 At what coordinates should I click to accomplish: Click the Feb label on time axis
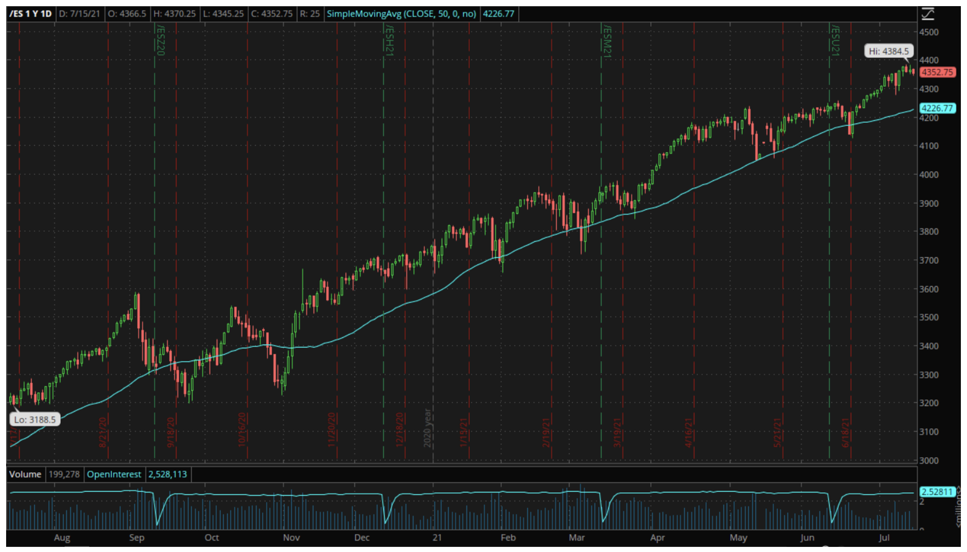coord(508,537)
